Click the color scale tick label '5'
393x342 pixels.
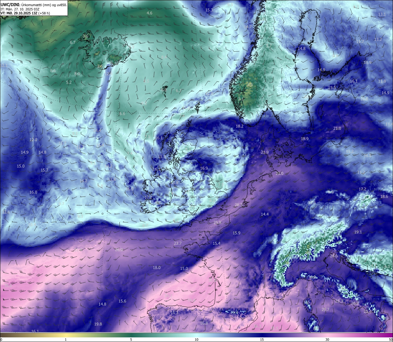pyautogui.click(x=131, y=340)
